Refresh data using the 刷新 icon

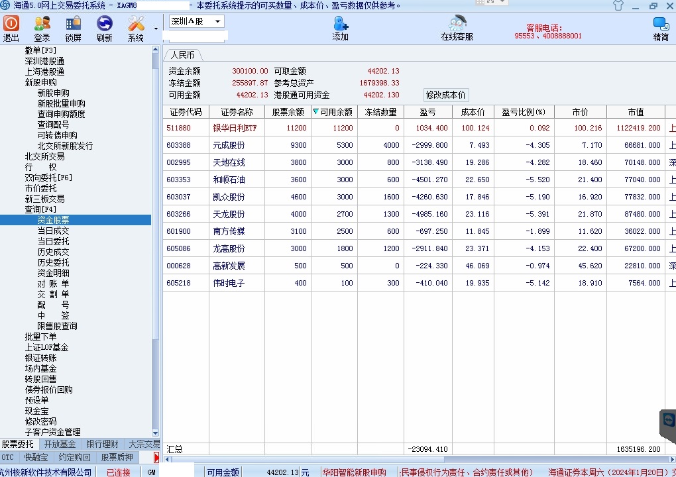[104, 28]
